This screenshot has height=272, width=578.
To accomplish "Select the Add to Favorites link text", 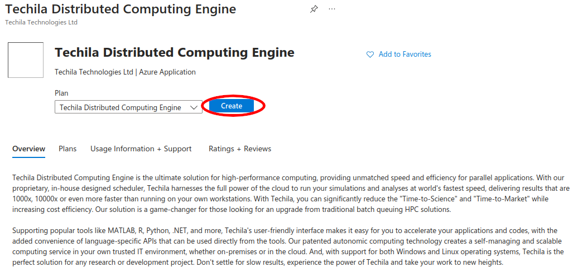I will (404, 55).
